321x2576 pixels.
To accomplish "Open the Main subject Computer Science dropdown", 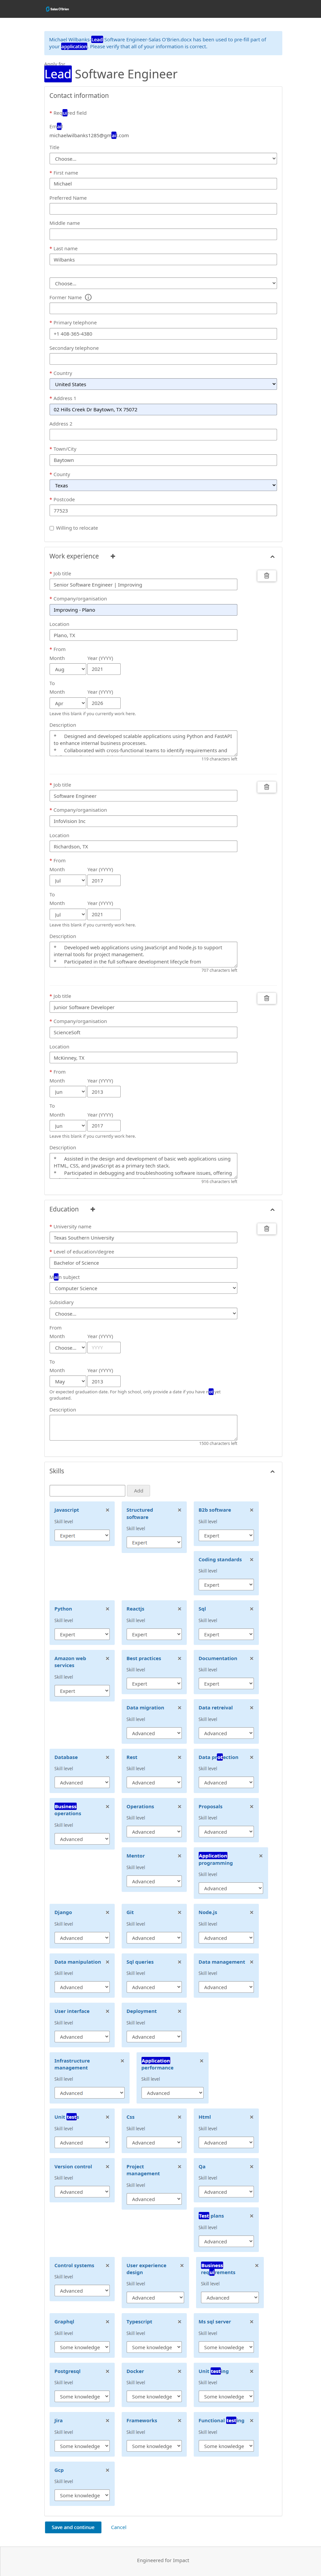I will pyautogui.click(x=143, y=1288).
